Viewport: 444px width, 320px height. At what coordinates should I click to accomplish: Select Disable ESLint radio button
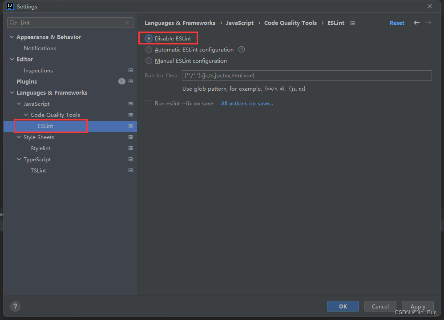tap(149, 39)
